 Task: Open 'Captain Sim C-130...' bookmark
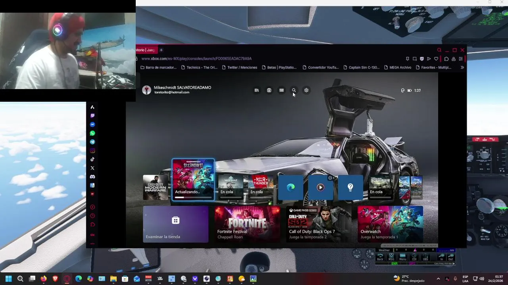click(x=362, y=67)
